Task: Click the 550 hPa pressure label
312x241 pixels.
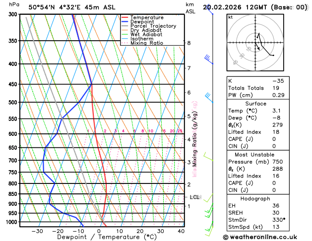Action: [x=14, y=119]
